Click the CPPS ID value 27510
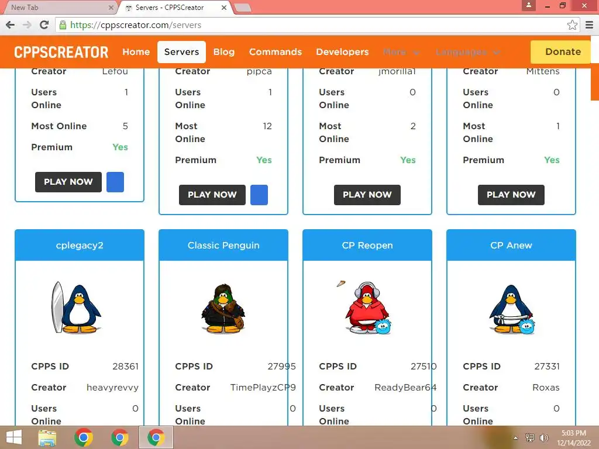The image size is (599, 449). click(x=424, y=367)
